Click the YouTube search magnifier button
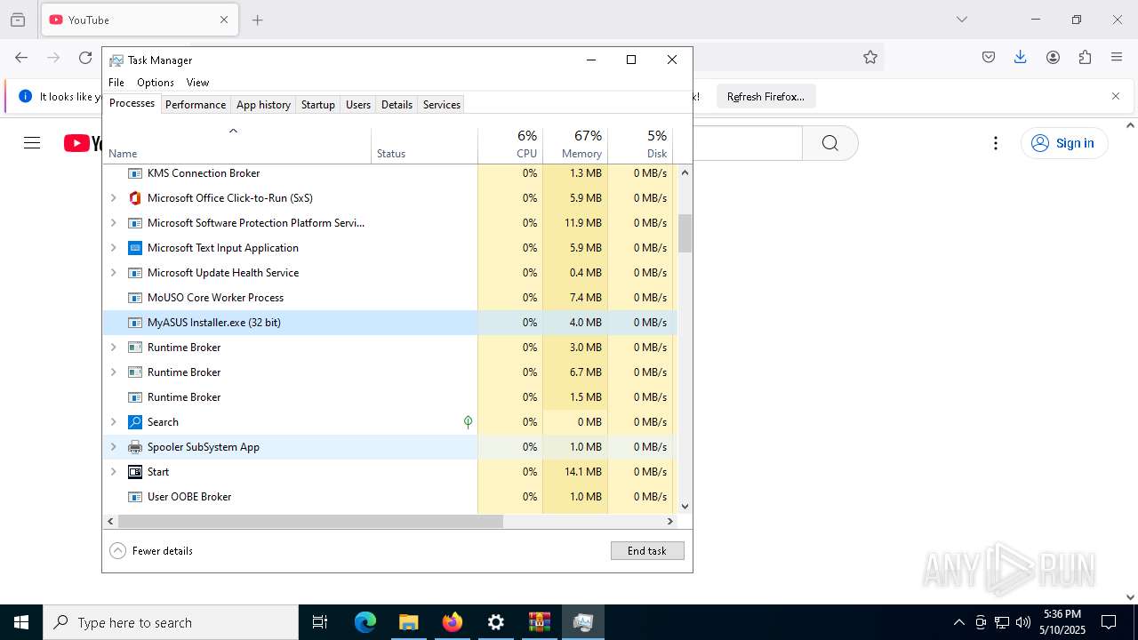This screenshot has height=640, width=1138. 830,143
